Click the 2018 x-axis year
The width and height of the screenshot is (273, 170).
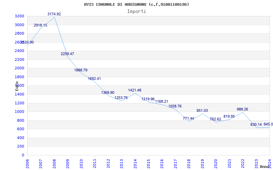click(x=189, y=164)
